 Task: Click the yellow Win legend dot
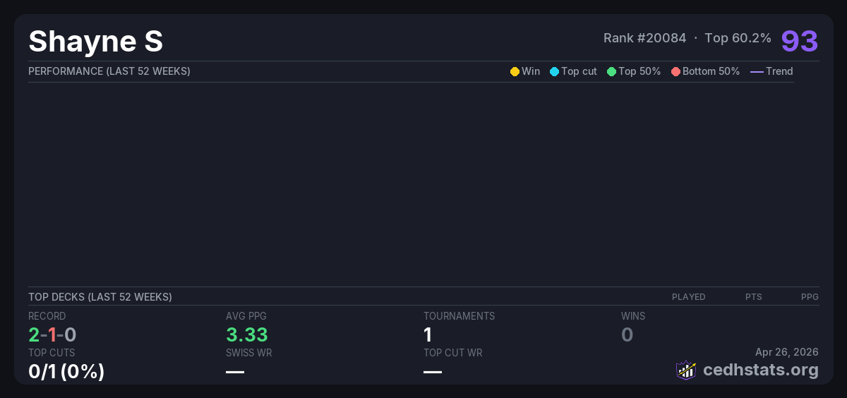[x=515, y=71]
